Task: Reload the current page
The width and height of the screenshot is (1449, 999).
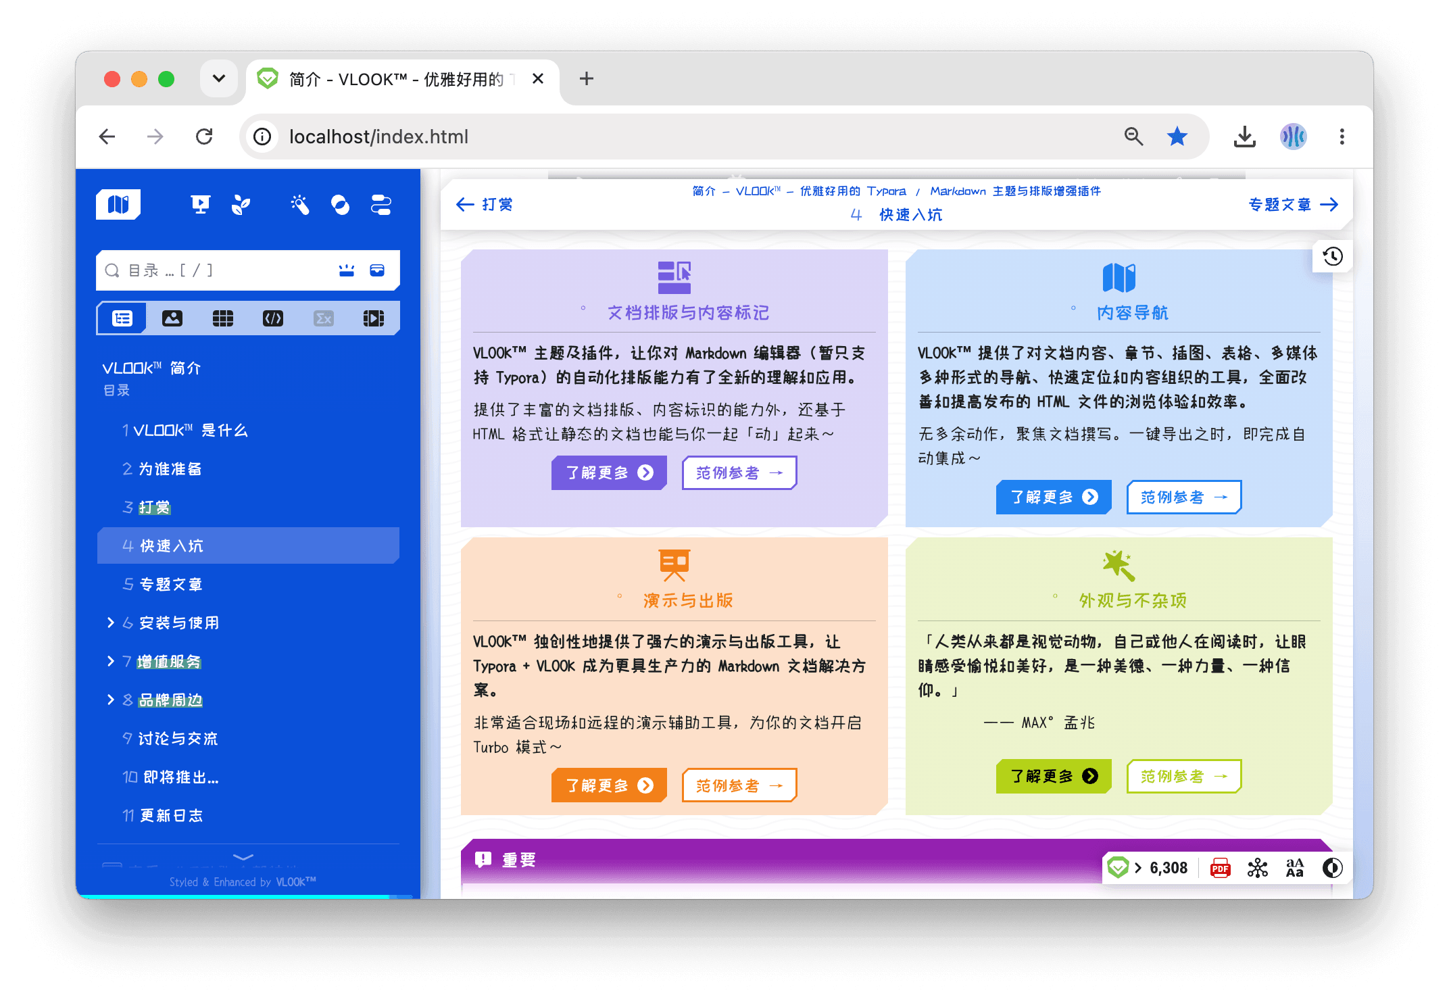Action: pos(204,137)
